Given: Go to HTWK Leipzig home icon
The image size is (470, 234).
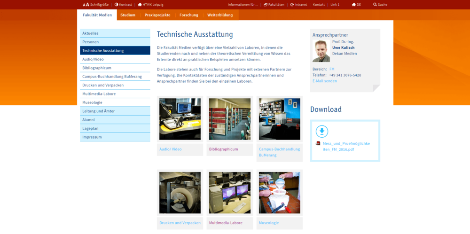Looking at the screenshot, I should [x=140, y=5].
